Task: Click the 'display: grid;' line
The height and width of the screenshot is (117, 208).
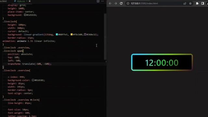Action: click(17, 5)
